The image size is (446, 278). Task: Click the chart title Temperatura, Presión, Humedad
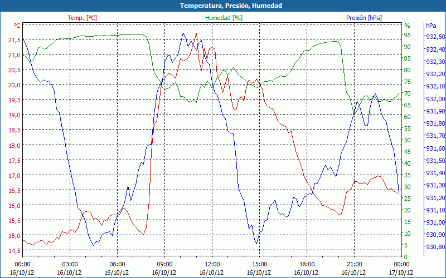pos(231,6)
